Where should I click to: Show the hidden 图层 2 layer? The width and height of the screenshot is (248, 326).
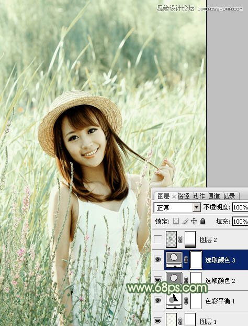(158, 239)
